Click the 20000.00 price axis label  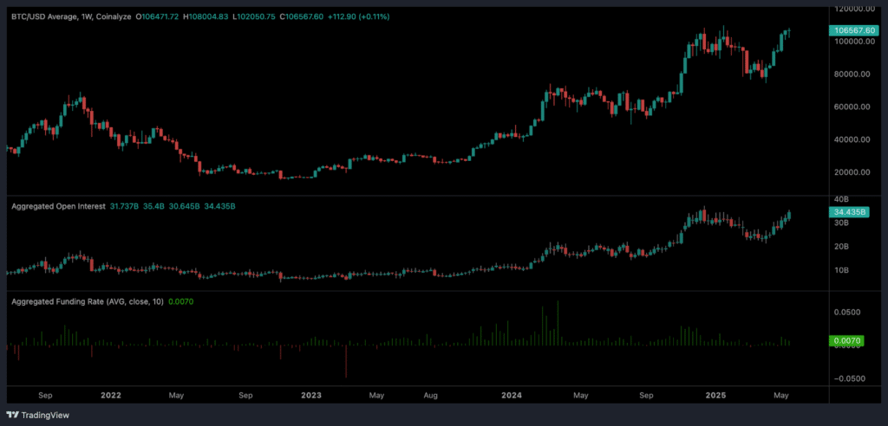pos(854,172)
